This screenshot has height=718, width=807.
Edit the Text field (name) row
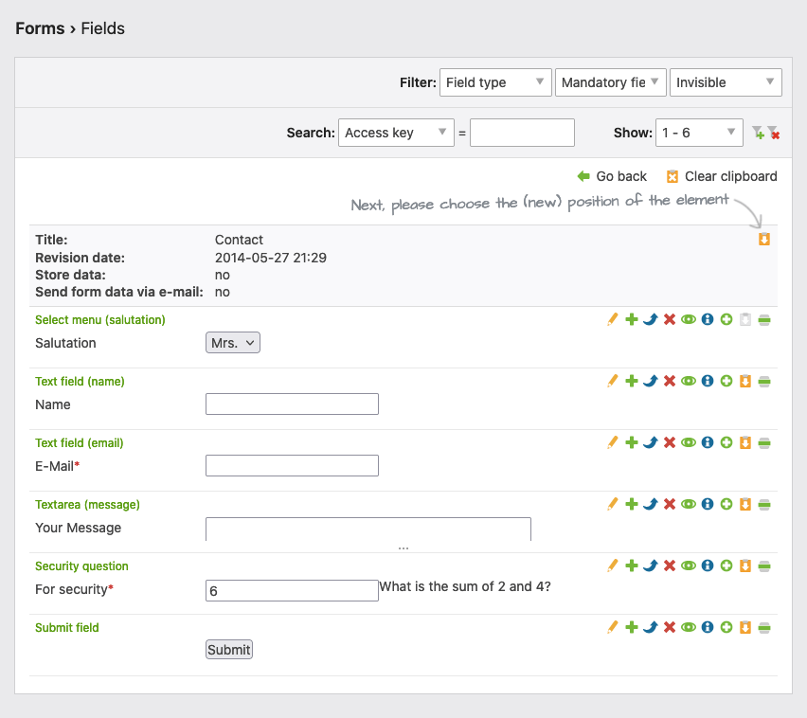tap(613, 381)
